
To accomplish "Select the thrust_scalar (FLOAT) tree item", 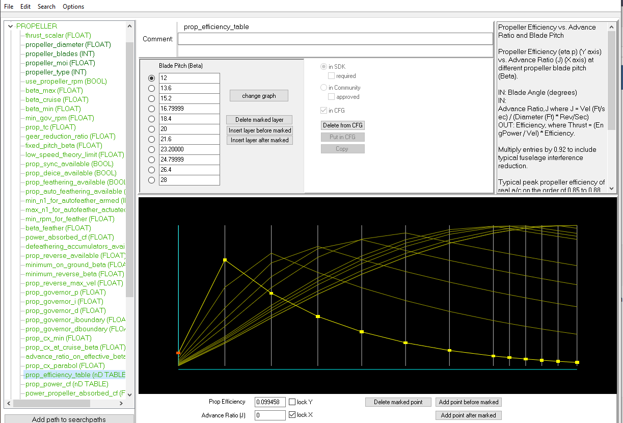I will tap(58, 35).
